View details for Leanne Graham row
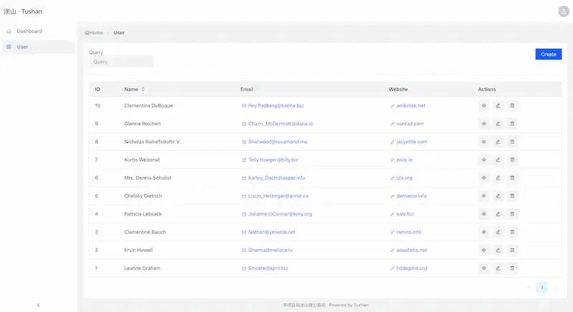573x312 pixels. (x=484, y=268)
